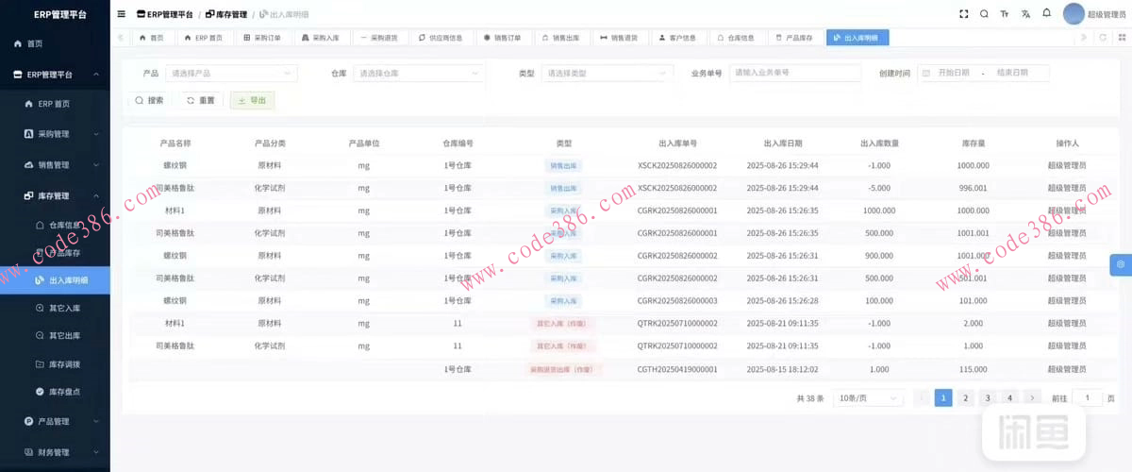Open the 类型 type dropdown

[x=608, y=73]
